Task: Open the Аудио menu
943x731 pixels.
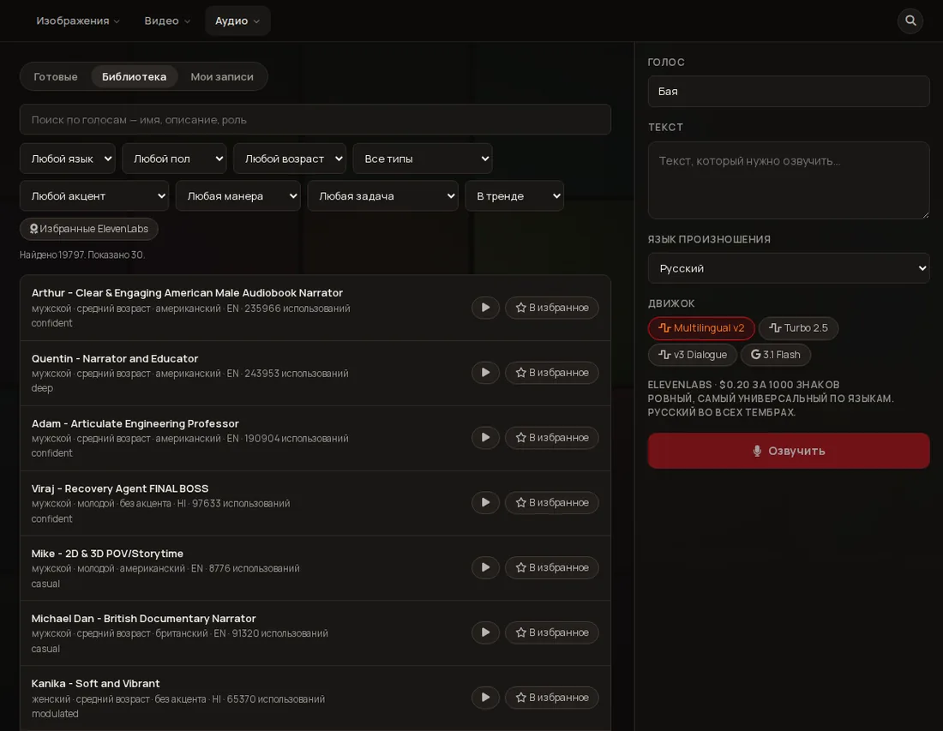Action: pyautogui.click(x=237, y=21)
